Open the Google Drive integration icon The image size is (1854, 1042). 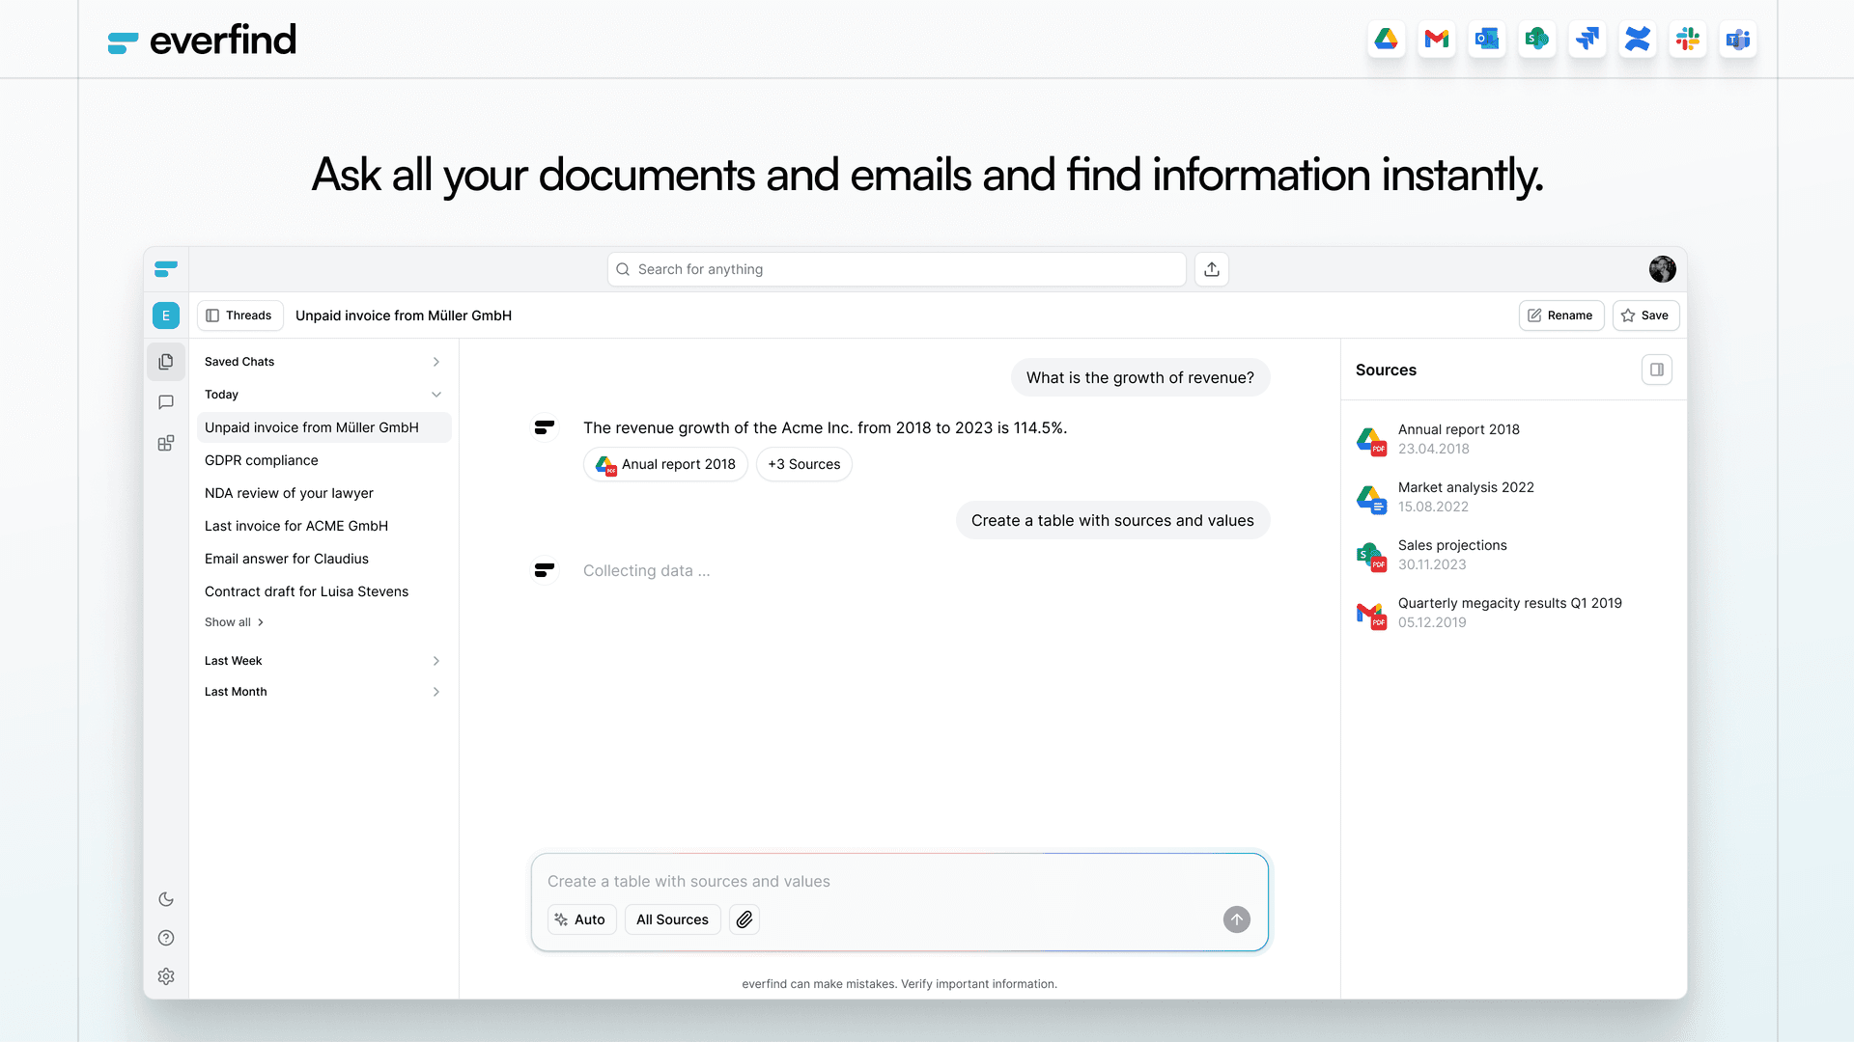pos(1386,40)
